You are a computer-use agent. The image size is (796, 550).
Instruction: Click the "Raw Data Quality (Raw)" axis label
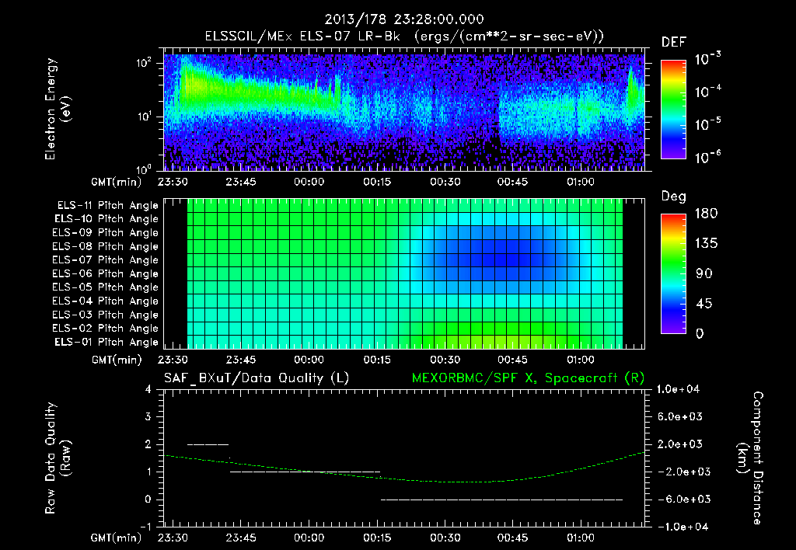(58, 458)
